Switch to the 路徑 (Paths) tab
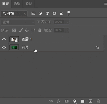 pyautogui.click(x=29, y=4)
